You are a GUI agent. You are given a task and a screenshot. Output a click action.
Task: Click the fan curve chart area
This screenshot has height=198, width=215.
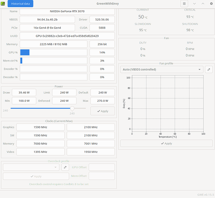(x=168, y=103)
